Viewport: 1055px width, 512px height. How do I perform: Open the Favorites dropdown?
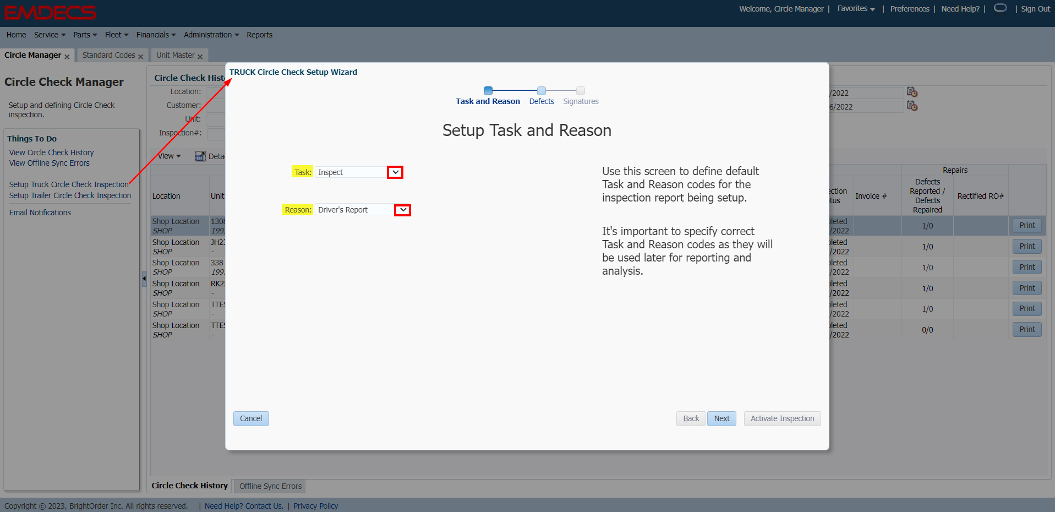[856, 9]
